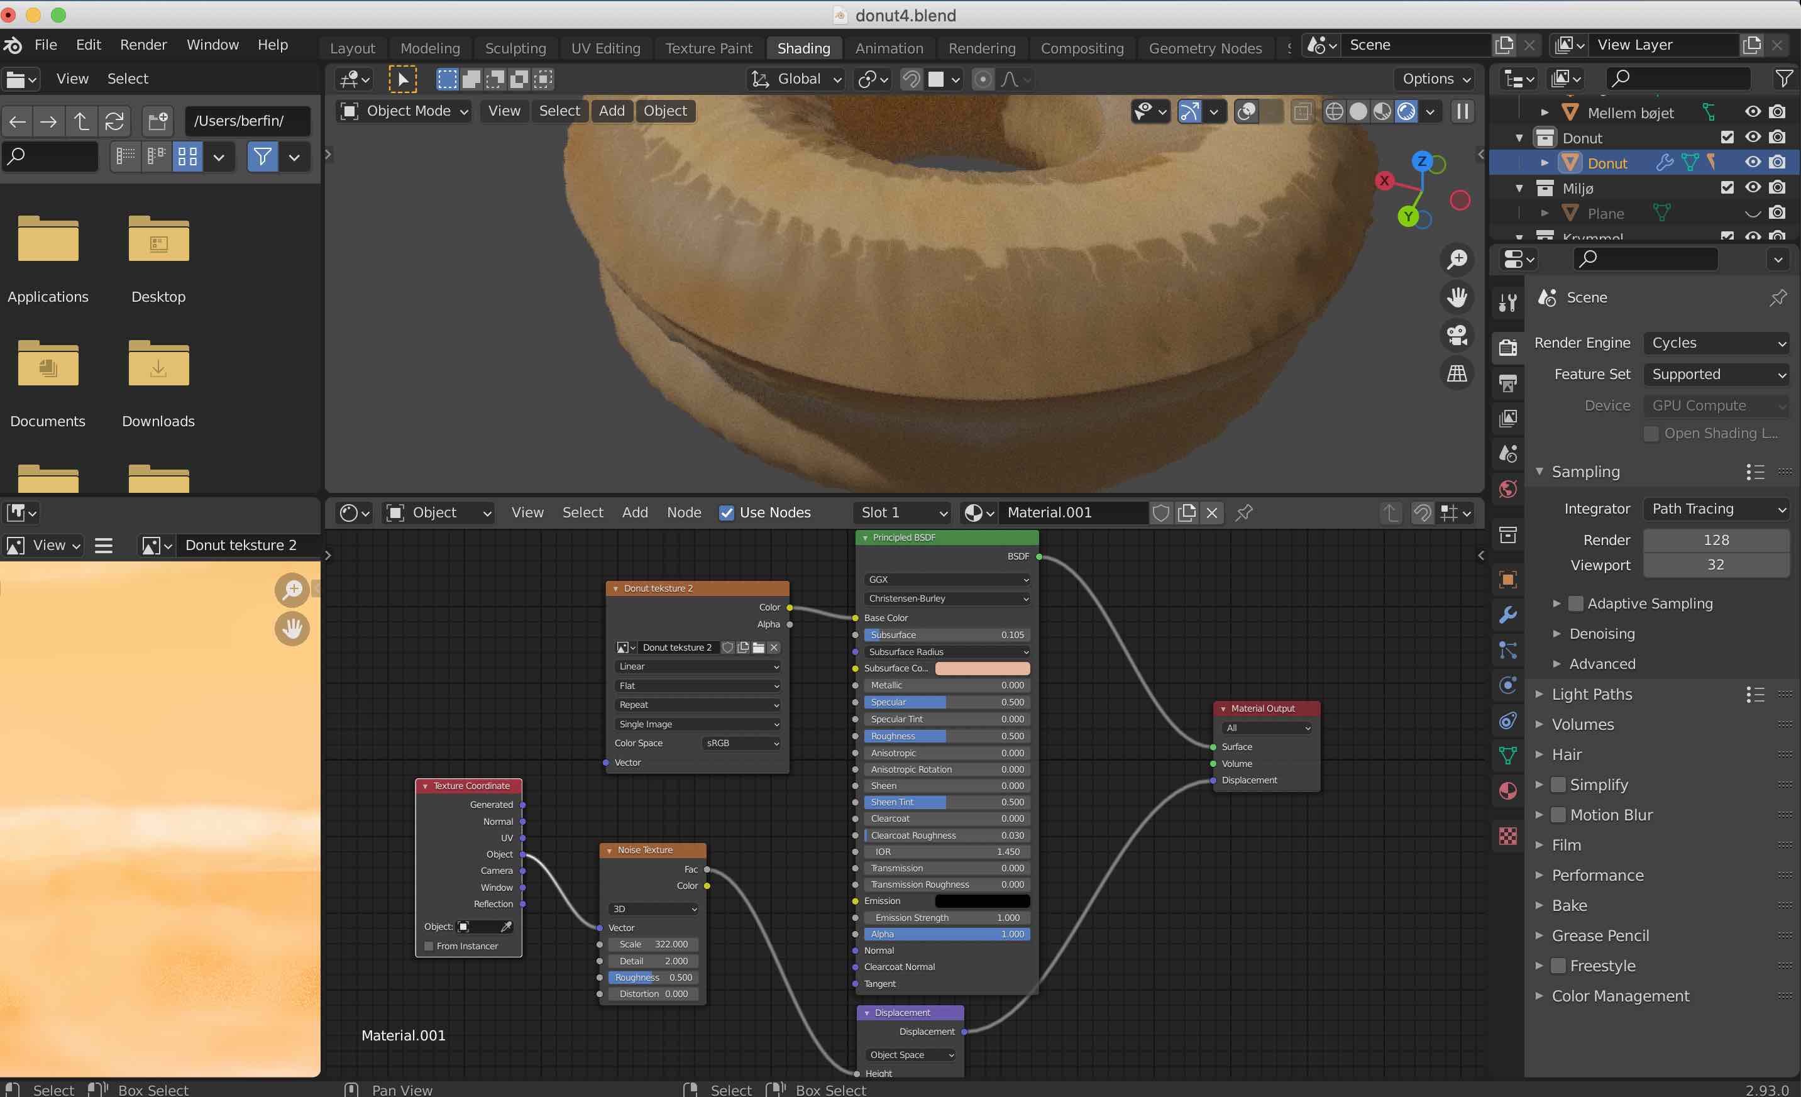Click the Options button in viewport header
This screenshot has width=1801, height=1097.
[1436, 79]
